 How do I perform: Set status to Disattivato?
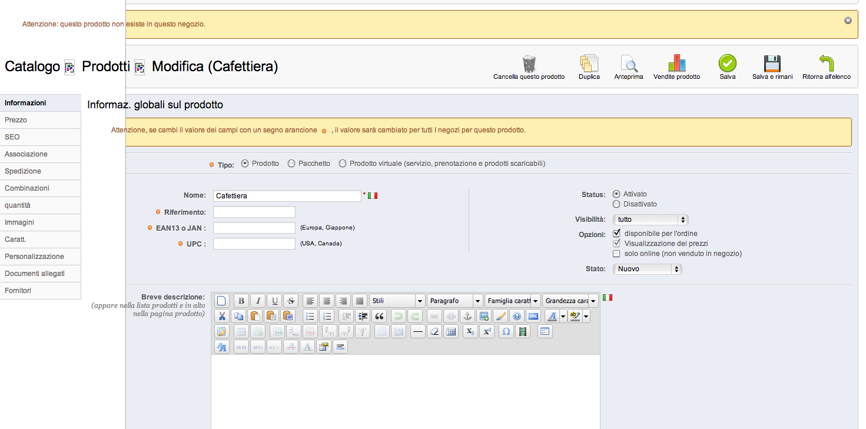point(616,204)
